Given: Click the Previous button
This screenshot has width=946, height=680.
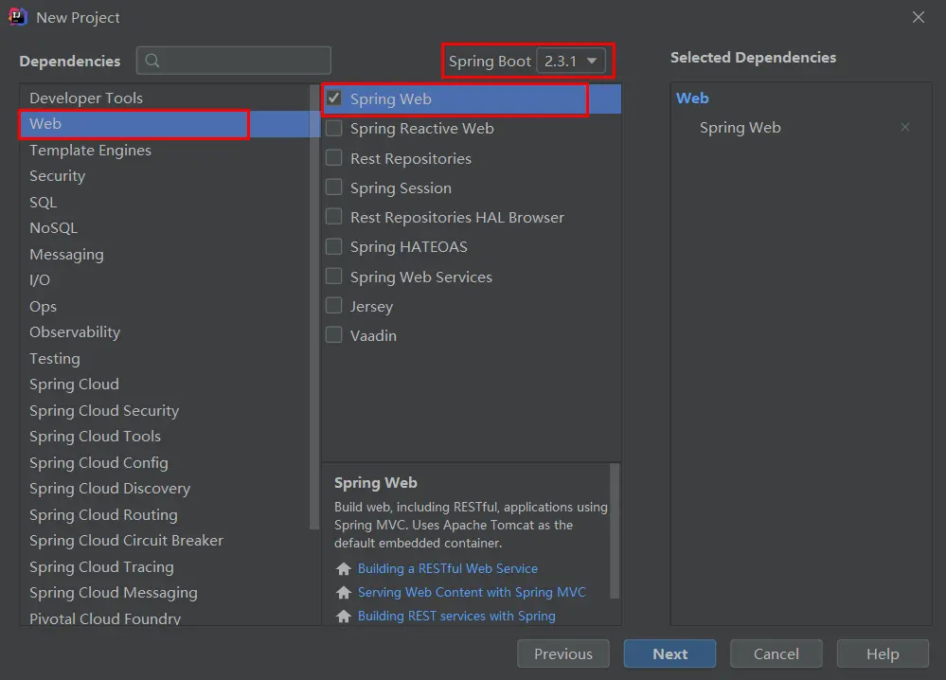Looking at the screenshot, I should [563, 654].
